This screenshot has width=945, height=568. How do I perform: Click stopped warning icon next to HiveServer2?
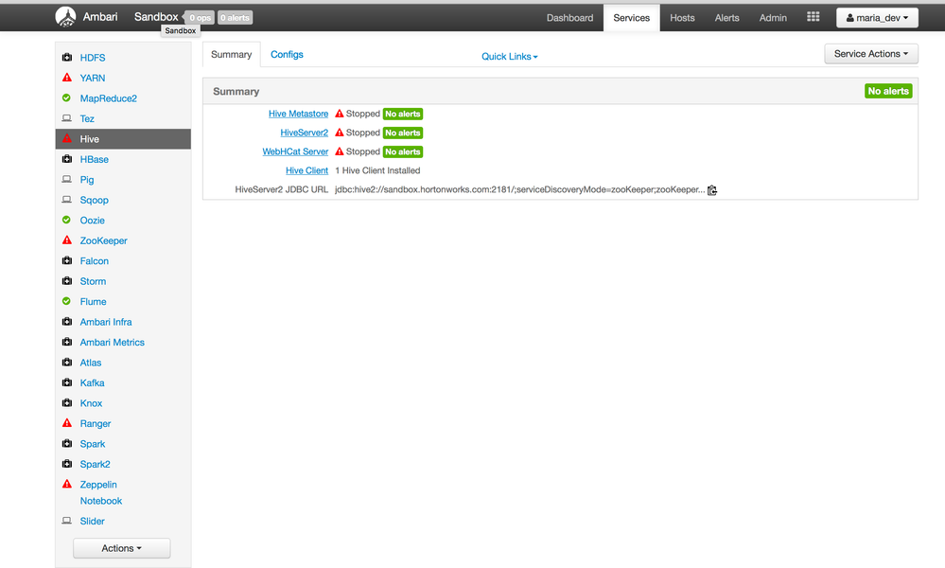340,132
